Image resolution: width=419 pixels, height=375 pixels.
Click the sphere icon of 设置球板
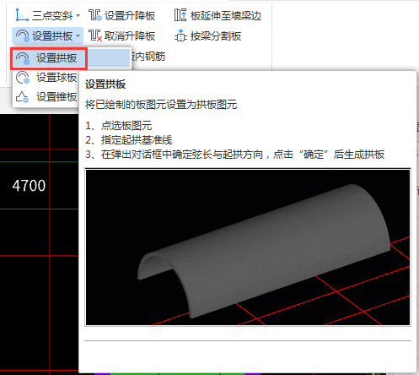[x=23, y=78]
